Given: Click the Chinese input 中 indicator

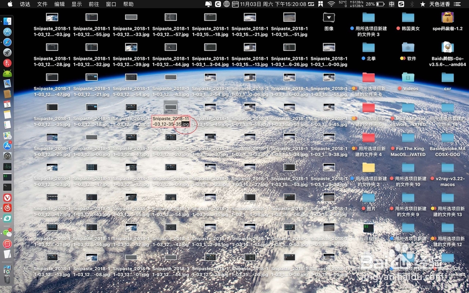Looking at the screenshot, I should 392,4.
